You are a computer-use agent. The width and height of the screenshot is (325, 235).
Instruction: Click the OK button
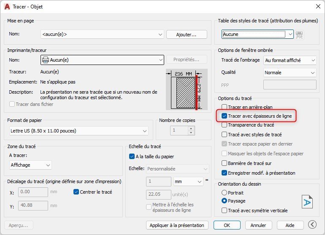pos(227,225)
